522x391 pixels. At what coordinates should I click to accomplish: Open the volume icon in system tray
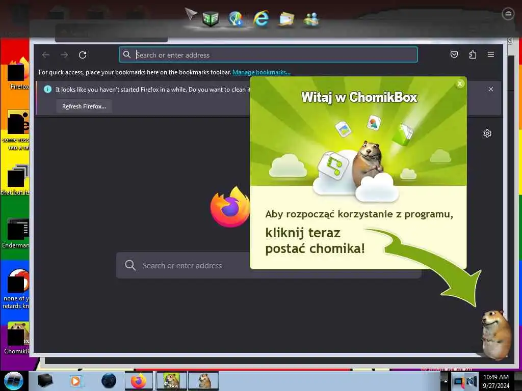pos(472,381)
